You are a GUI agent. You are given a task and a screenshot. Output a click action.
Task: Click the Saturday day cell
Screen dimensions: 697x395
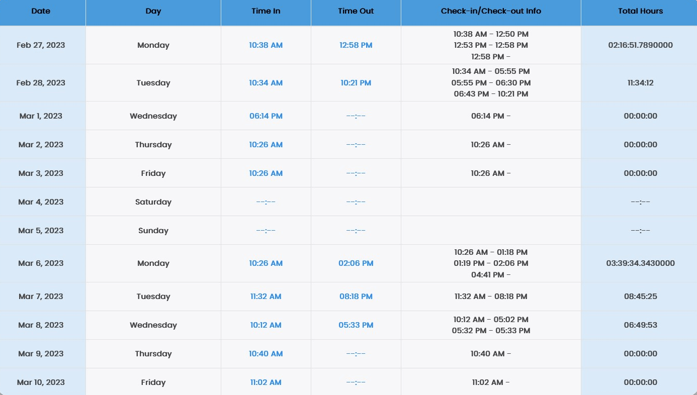[x=153, y=202]
